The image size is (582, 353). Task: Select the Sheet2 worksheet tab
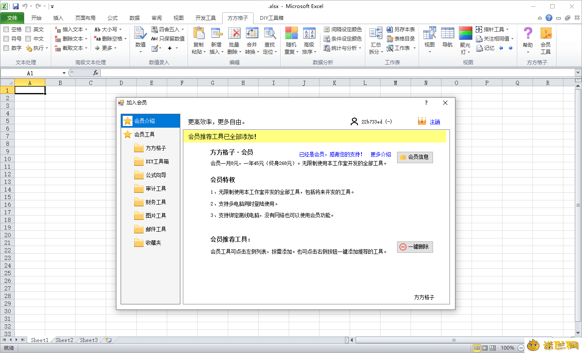(x=64, y=340)
